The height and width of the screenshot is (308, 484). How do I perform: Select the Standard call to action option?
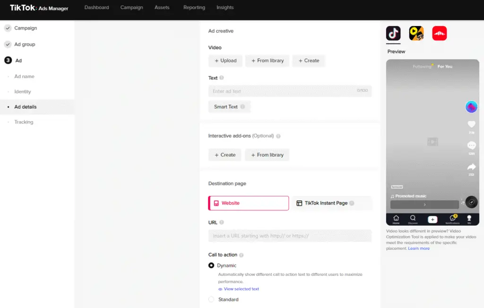tap(211, 299)
